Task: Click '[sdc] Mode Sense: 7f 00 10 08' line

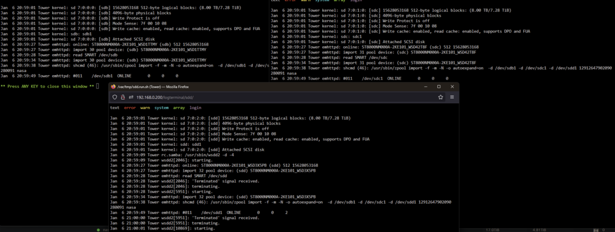Action: pyautogui.click(x=354, y=26)
